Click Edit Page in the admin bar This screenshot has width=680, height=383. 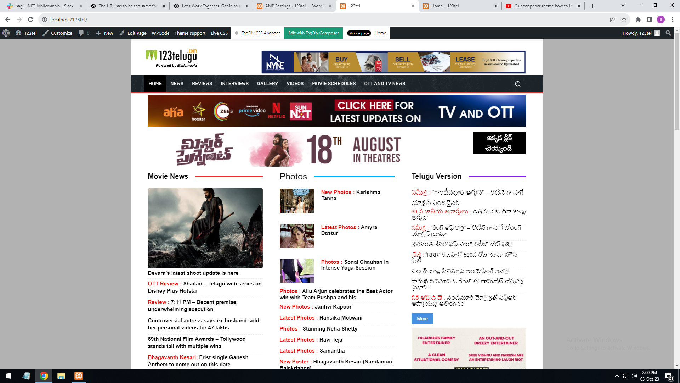coord(133,33)
